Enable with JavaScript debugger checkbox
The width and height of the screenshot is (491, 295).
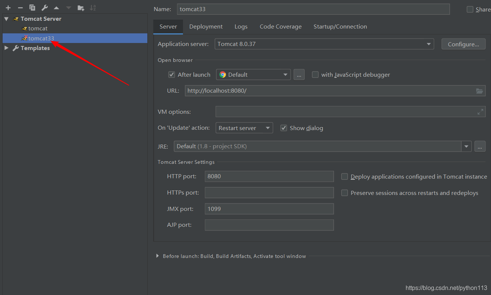315,74
